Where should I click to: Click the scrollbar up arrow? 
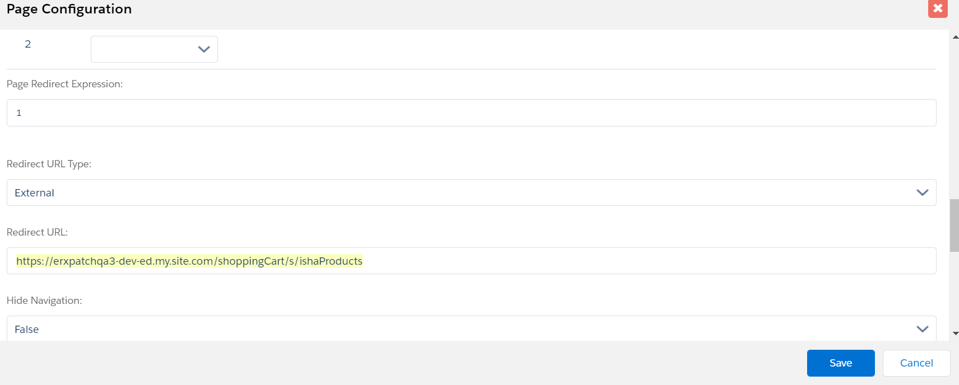pos(955,37)
